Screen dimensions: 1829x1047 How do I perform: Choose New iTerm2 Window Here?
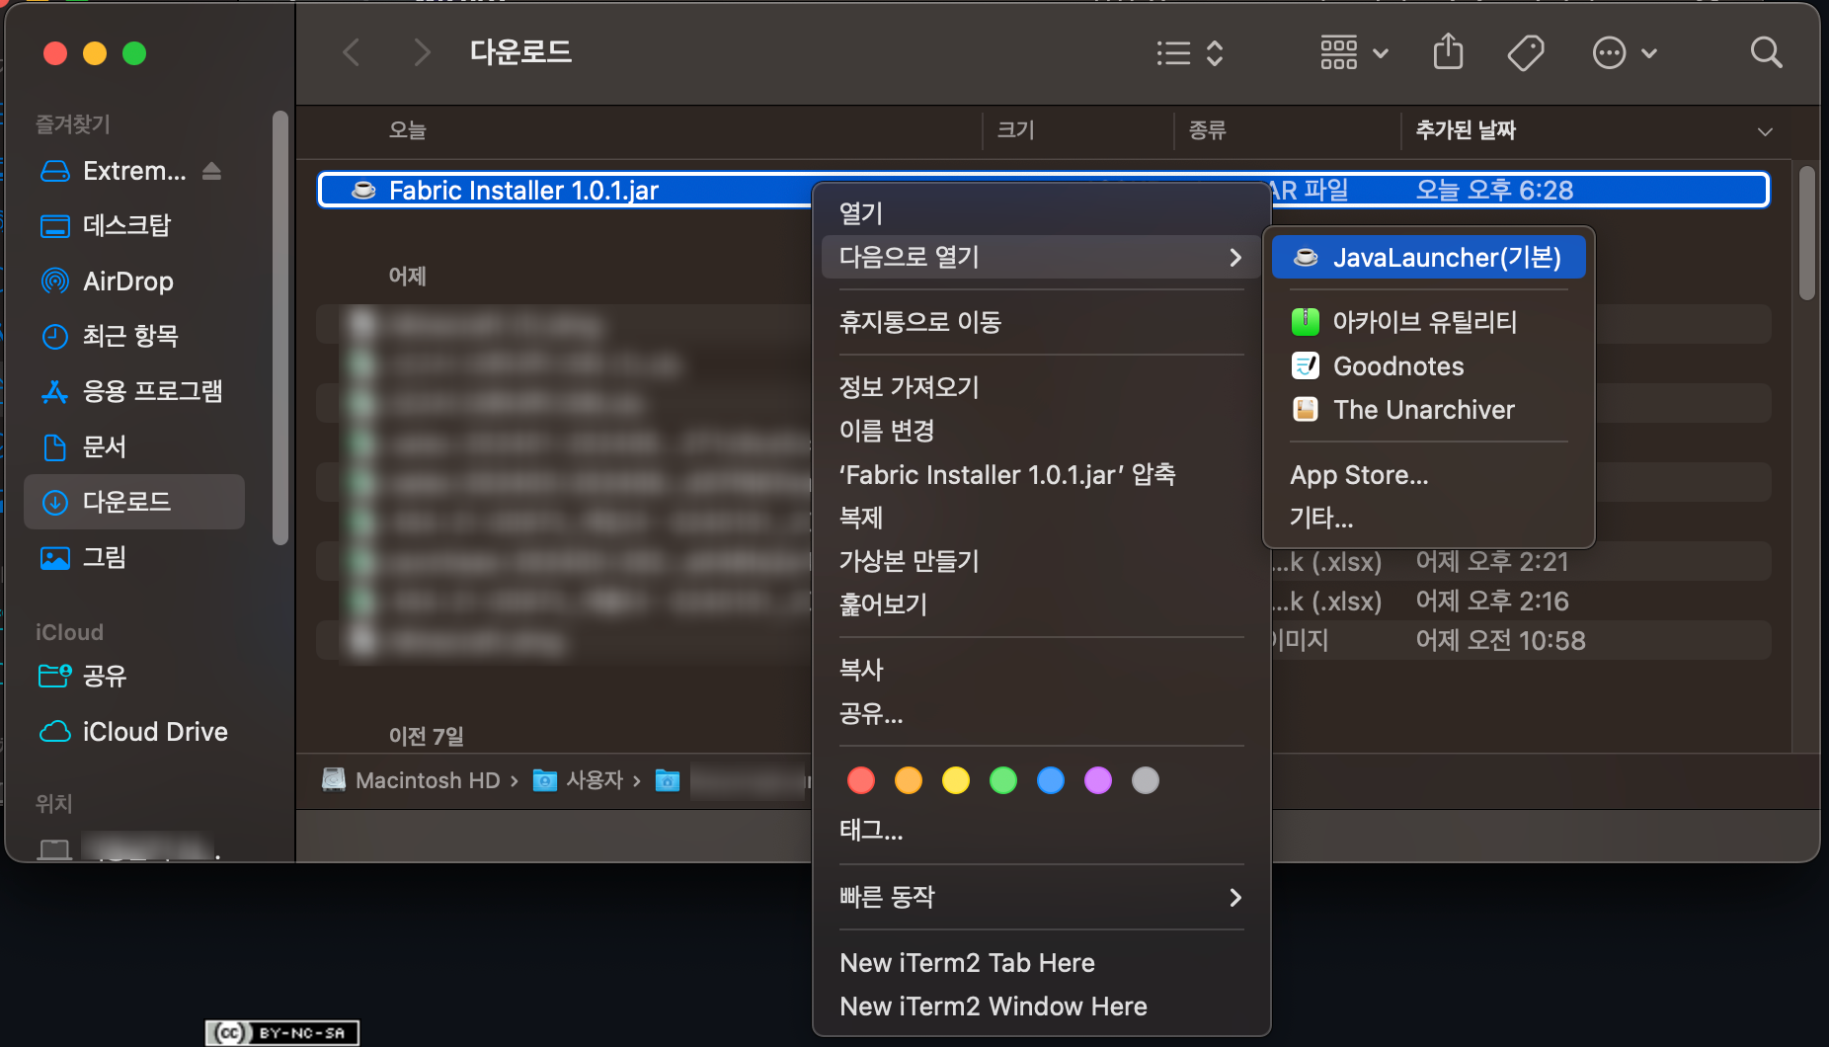pyautogui.click(x=1042, y=1007)
